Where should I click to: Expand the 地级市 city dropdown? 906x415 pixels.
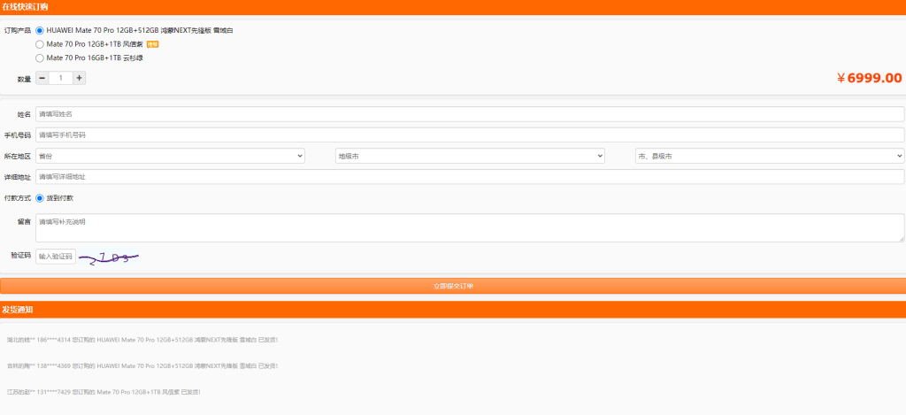pos(469,156)
